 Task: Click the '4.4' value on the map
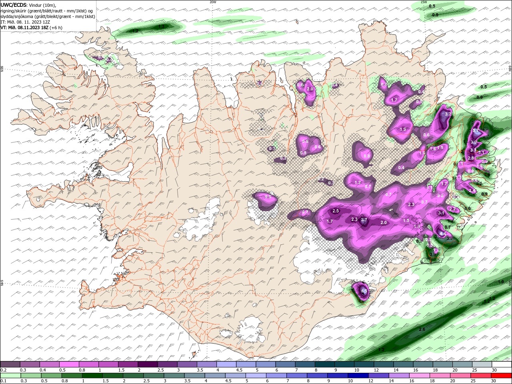[x=442, y=234]
